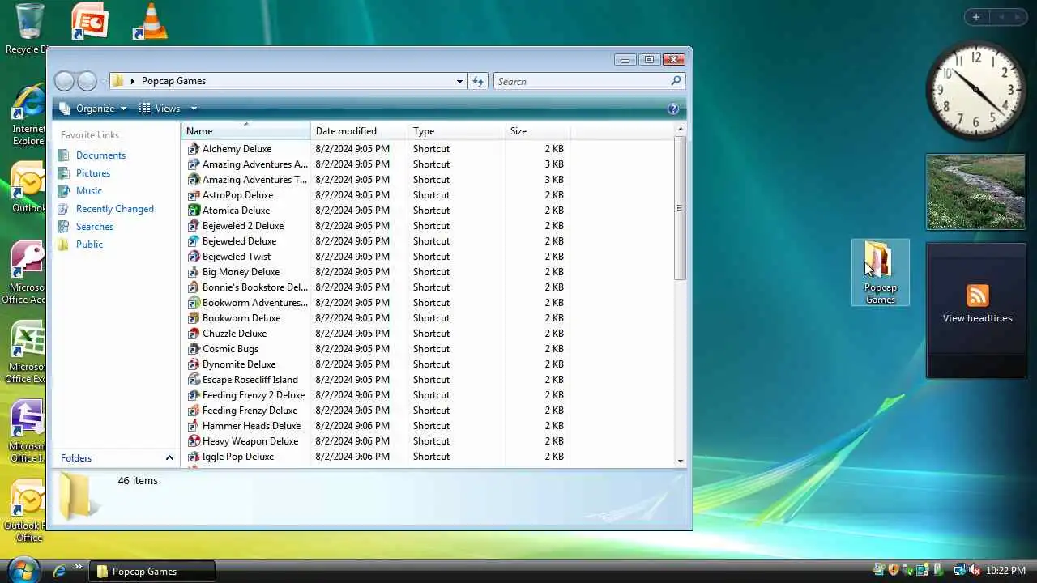The width and height of the screenshot is (1037, 583).
Task: Open the volume icon in the system tray
Action: [974, 571]
